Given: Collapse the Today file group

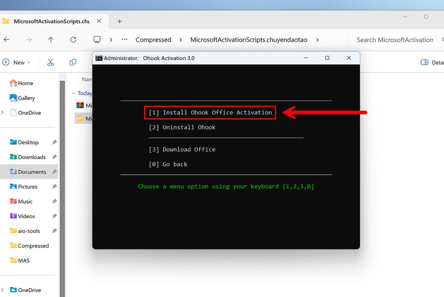Looking at the screenshot, I should click(73, 93).
